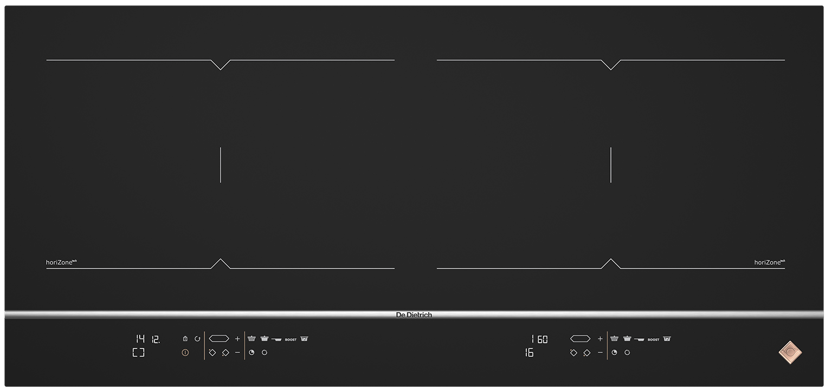Viewport: 825px width, 387px height.
Task: Activate BOOST on the right panel
Action: 653,340
